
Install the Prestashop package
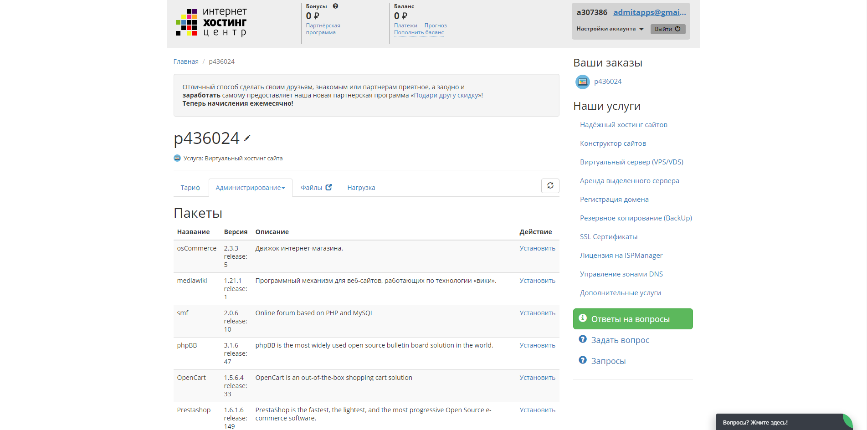pyautogui.click(x=538, y=410)
